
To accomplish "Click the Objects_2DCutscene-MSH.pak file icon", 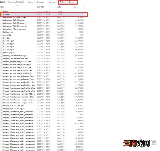I will (x=2, y=59).
